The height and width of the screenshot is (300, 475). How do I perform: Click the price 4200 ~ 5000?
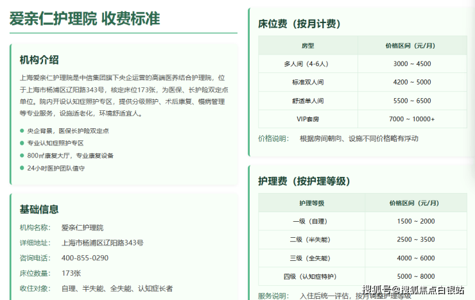(412, 82)
